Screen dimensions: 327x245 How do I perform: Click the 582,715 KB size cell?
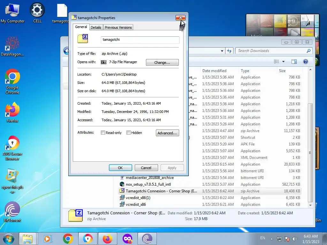point(291,184)
